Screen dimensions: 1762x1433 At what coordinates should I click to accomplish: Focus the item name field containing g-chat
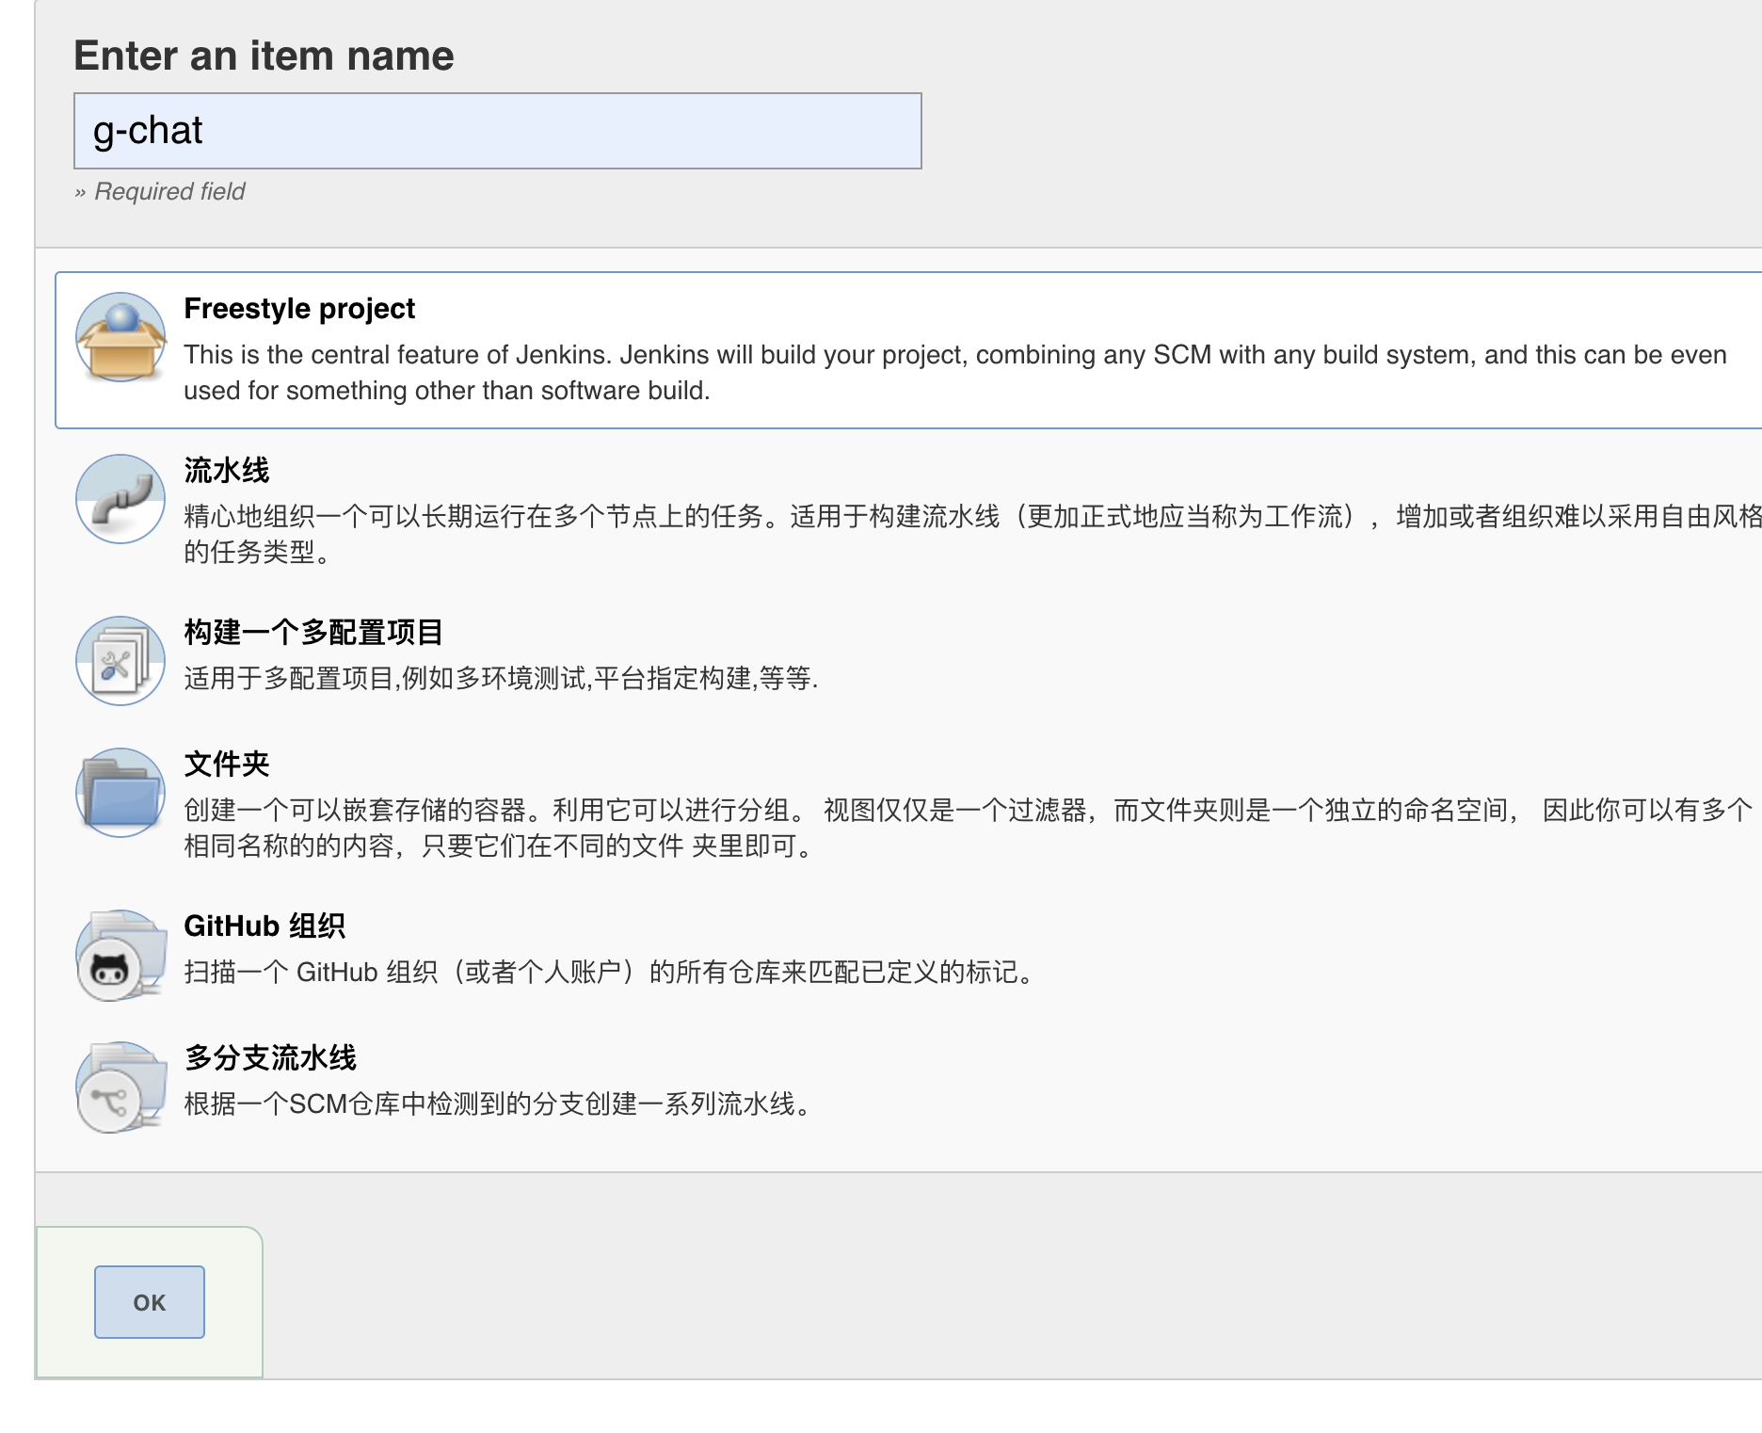(x=498, y=131)
